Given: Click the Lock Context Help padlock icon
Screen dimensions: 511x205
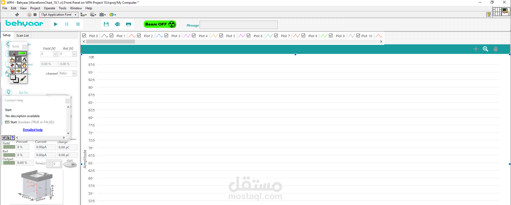Looking at the screenshot, I should pyautogui.click(x=8, y=138).
